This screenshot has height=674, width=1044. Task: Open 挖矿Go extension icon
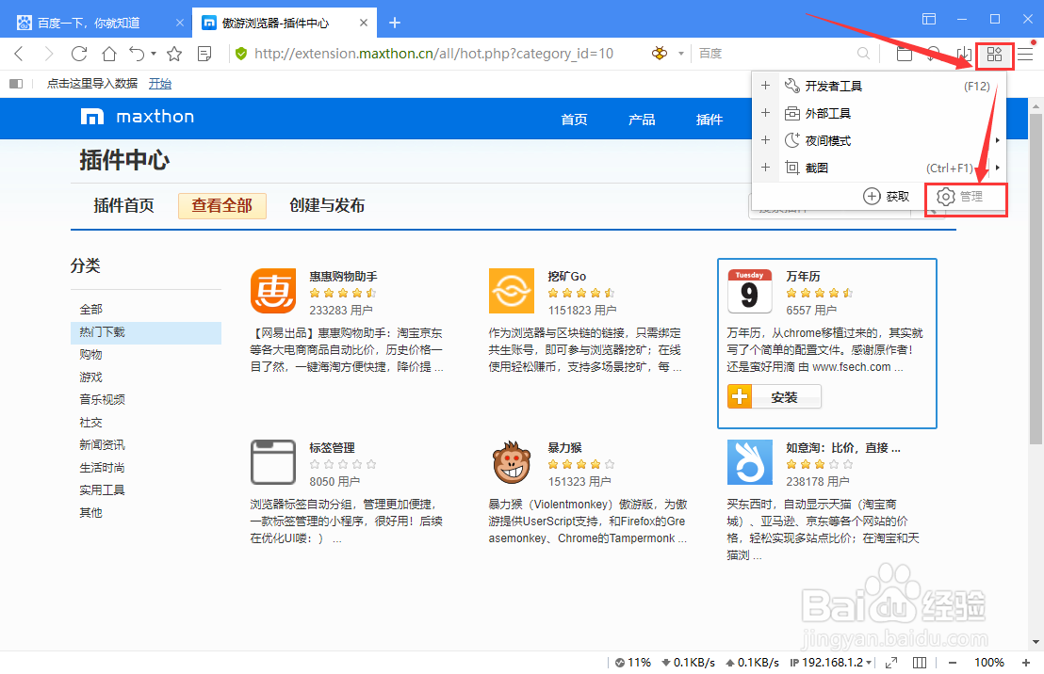click(512, 291)
